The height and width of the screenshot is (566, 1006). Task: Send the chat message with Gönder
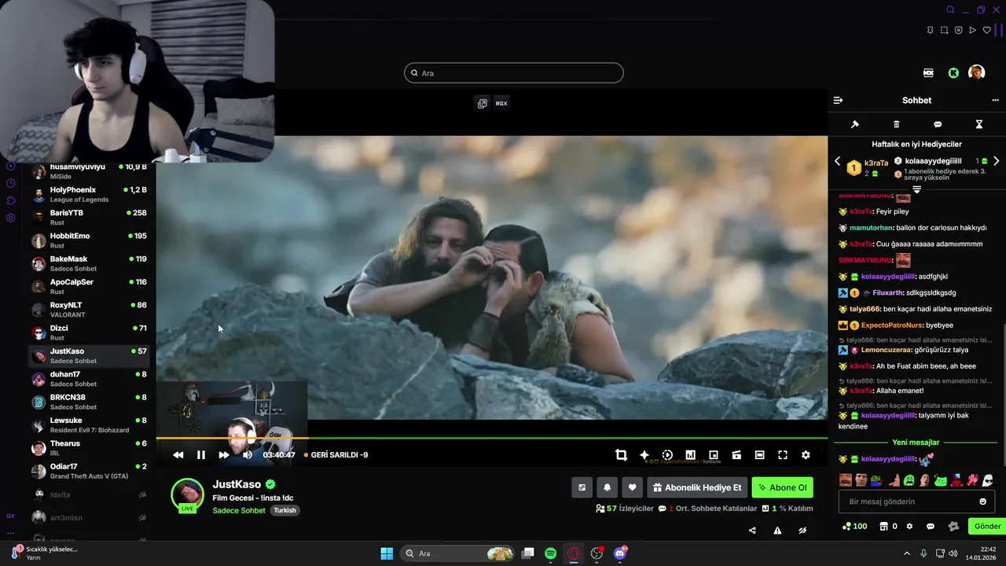987,526
